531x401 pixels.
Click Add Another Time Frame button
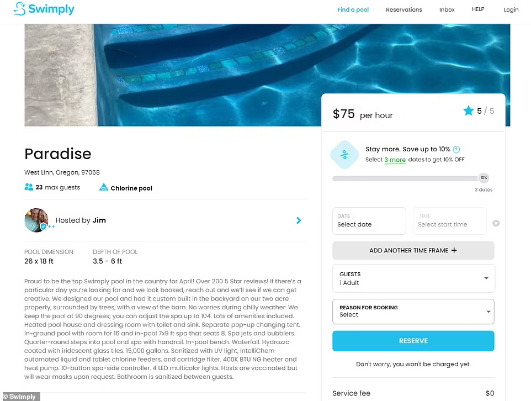(x=413, y=250)
